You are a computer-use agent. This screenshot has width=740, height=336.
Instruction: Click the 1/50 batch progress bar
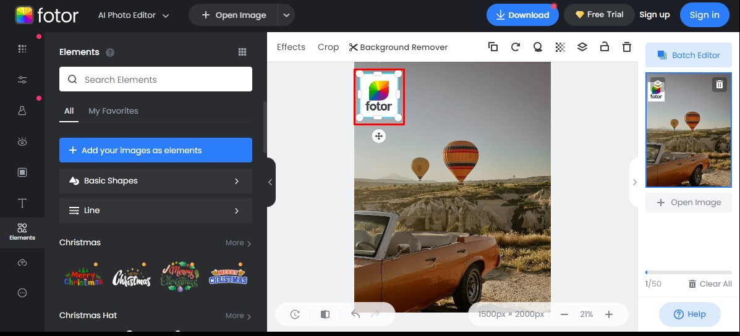pyautogui.click(x=689, y=272)
